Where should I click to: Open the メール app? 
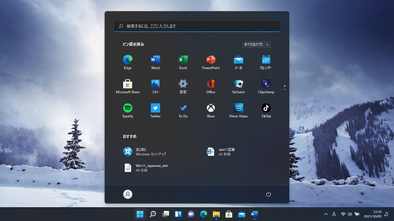[x=239, y=62]
